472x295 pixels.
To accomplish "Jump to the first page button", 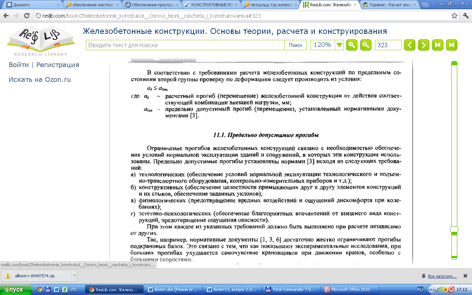I will 438,45.
